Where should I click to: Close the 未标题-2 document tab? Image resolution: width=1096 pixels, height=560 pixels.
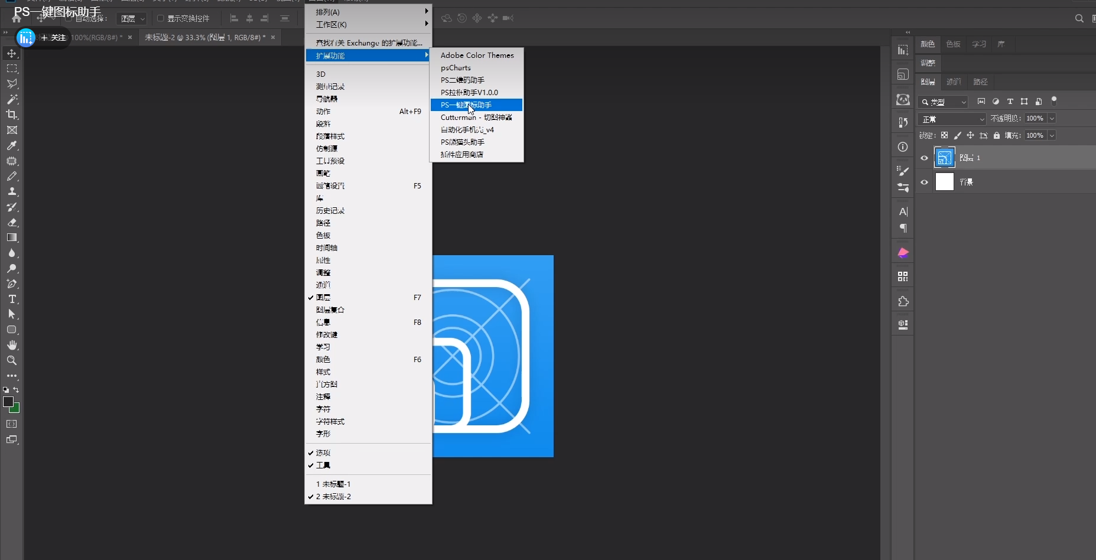coord(273,37)
